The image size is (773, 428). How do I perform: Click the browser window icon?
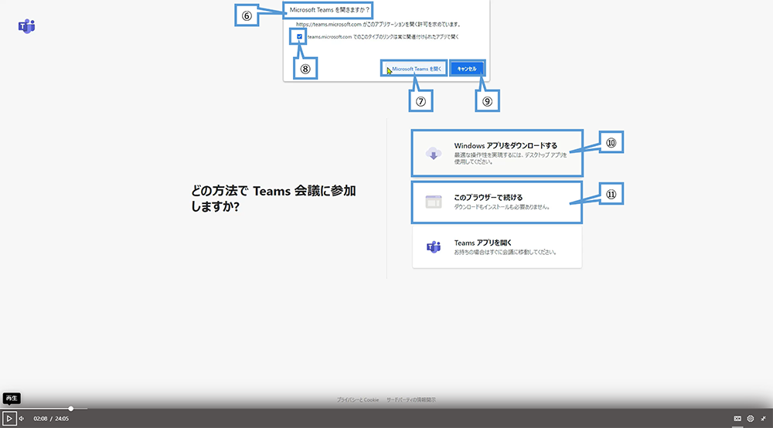(434, 202)
